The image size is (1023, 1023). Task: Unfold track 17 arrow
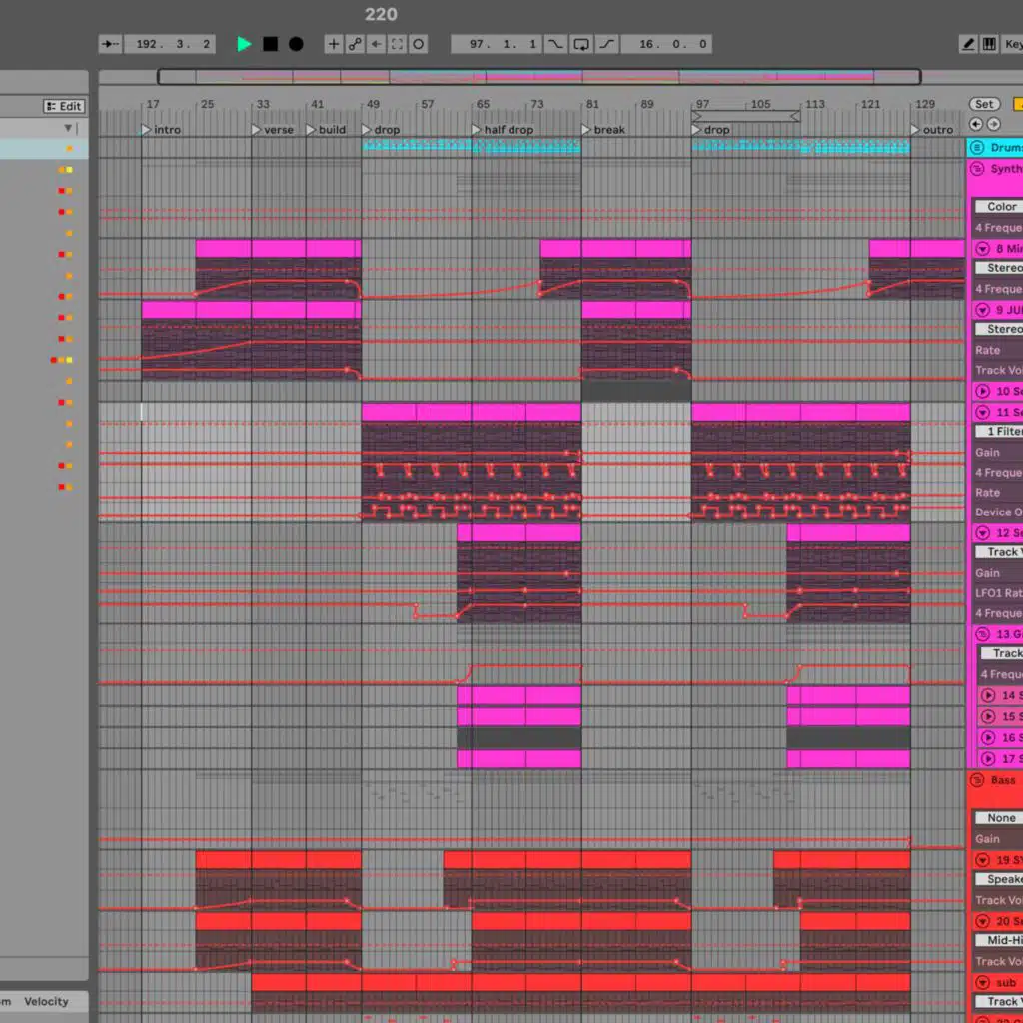(988, 759)
